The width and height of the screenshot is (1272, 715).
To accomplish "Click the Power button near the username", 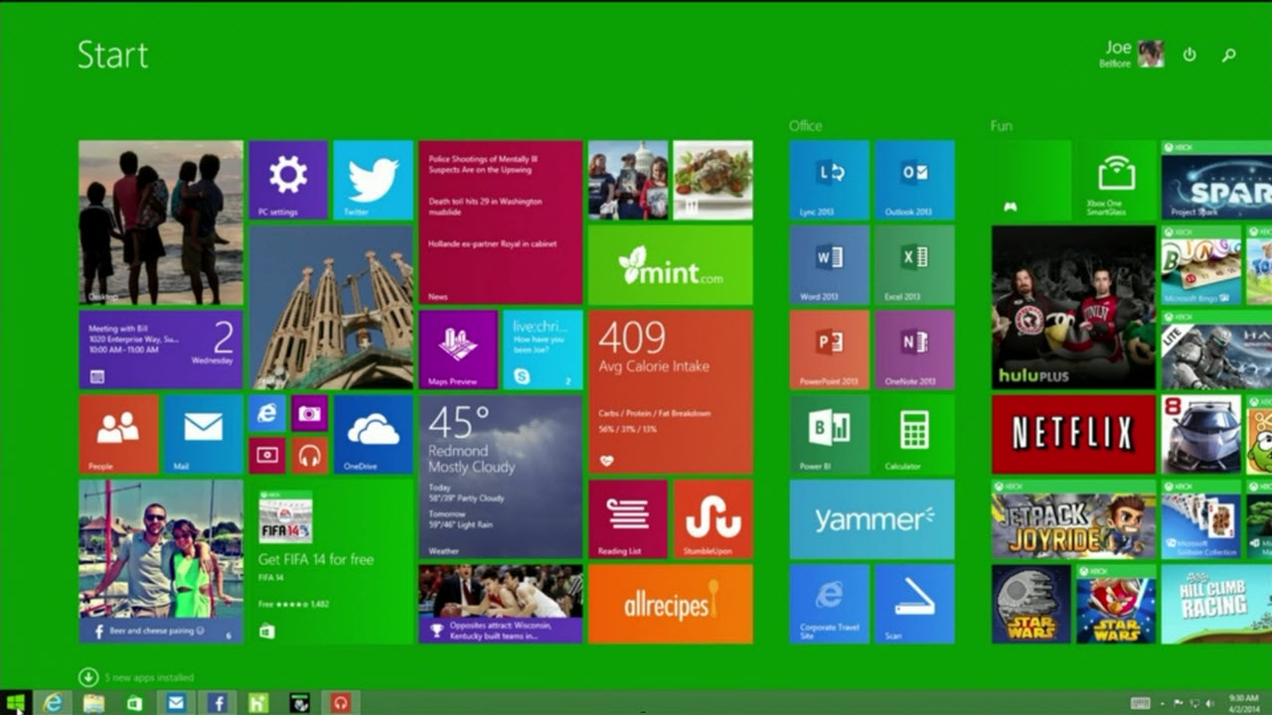I will point(1190,55).
